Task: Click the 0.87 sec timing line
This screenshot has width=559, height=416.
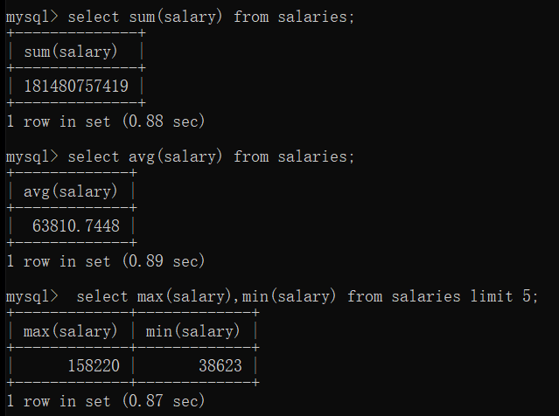Action: (x=106, y=401)
